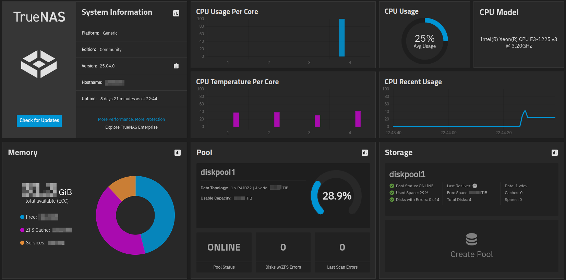Click total available (ECC) text
This screenshot has height=280, width=566.
[x=47, y=201]
